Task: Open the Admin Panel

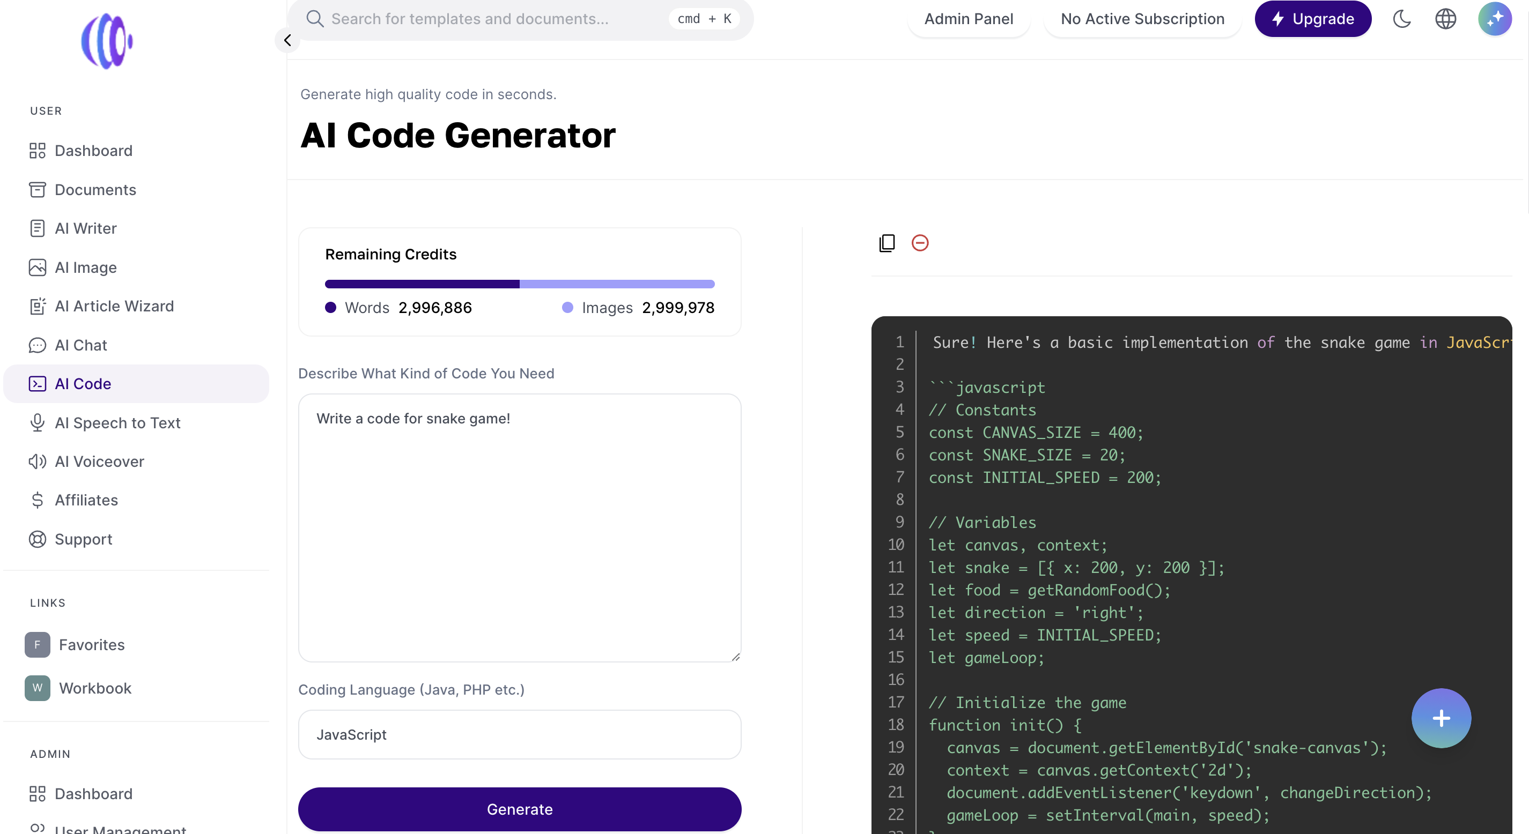Action: click(969, 19)
